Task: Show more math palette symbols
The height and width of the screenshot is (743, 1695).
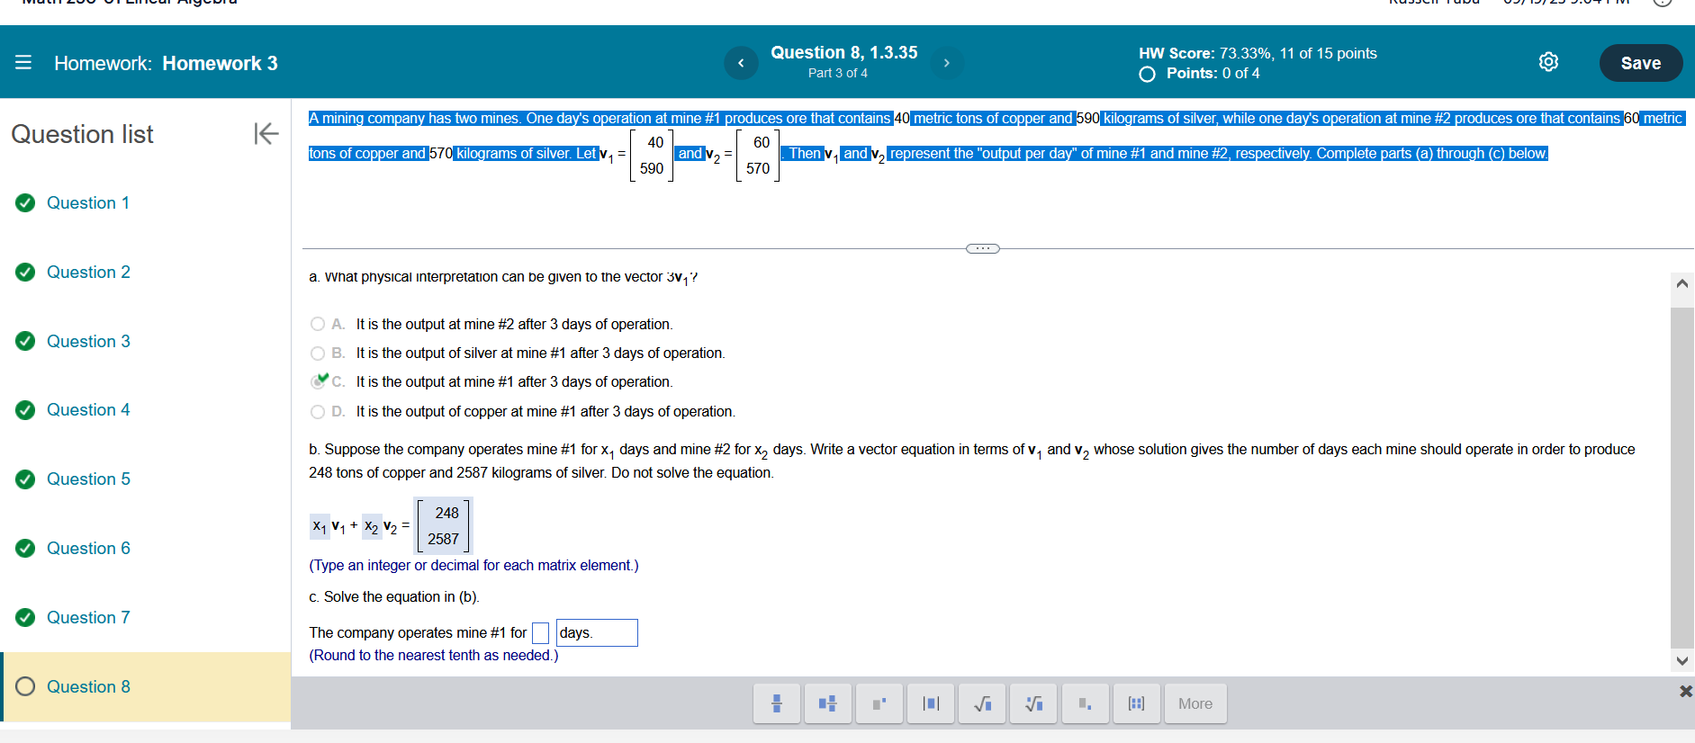Action: (1195, 703)
